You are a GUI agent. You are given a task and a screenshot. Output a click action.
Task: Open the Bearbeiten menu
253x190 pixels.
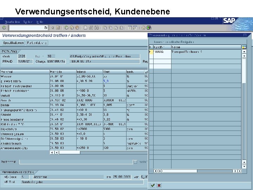click(12, 22)
